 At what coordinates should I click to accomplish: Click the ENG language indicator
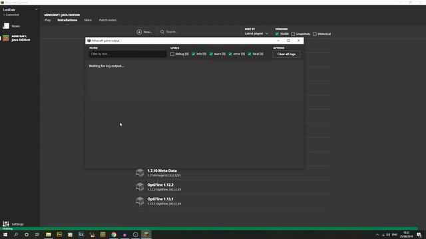(x=395, y=234)
